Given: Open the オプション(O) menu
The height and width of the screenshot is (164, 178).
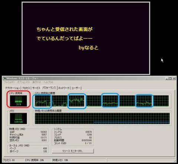Looking at the screenshot, I should (23, 82).
